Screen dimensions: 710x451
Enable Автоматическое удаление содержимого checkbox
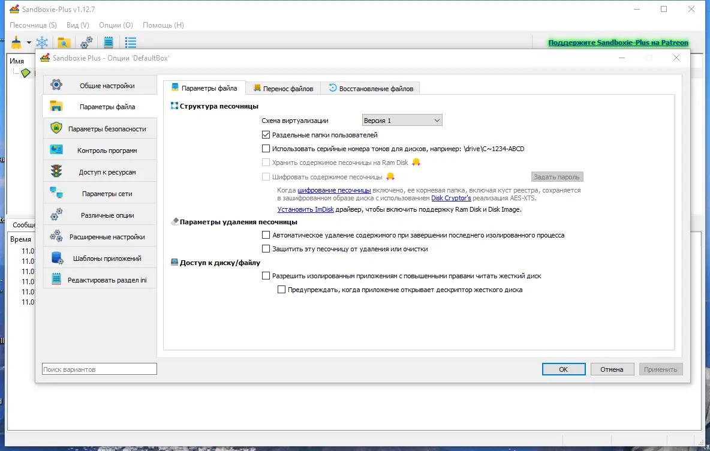tap(266, 235)
